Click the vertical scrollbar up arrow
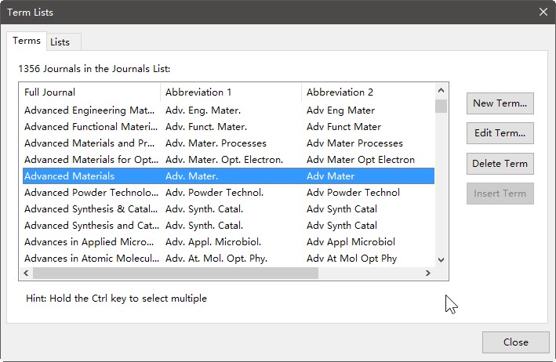This screenshot has width=556, height=362. (441, 90)
